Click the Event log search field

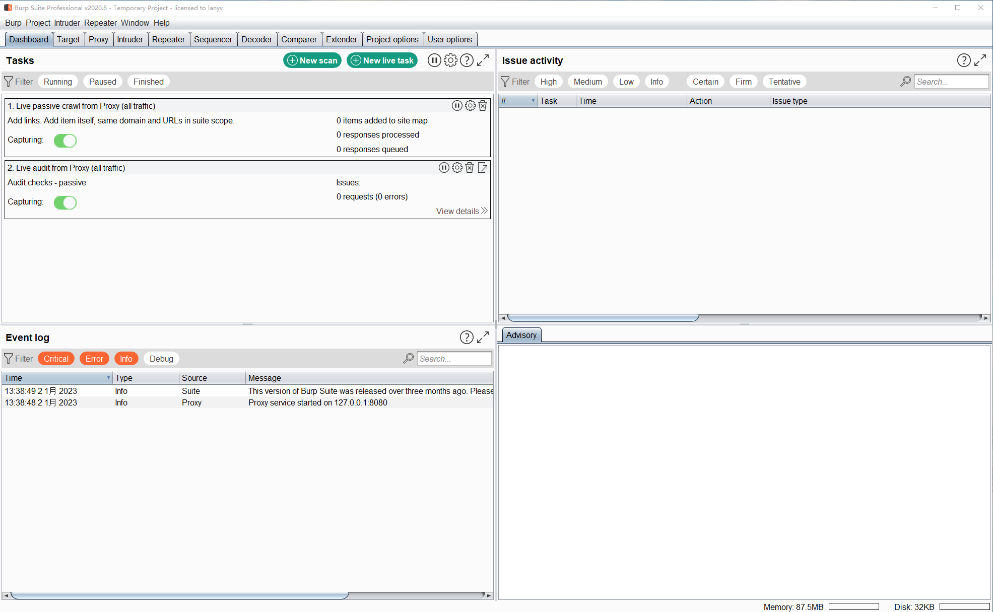coord(454,359)
